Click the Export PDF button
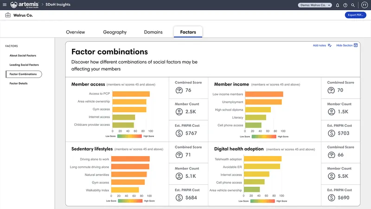Image resolution: width=371 pixels, height=209 pixels. tap(355, 15)
